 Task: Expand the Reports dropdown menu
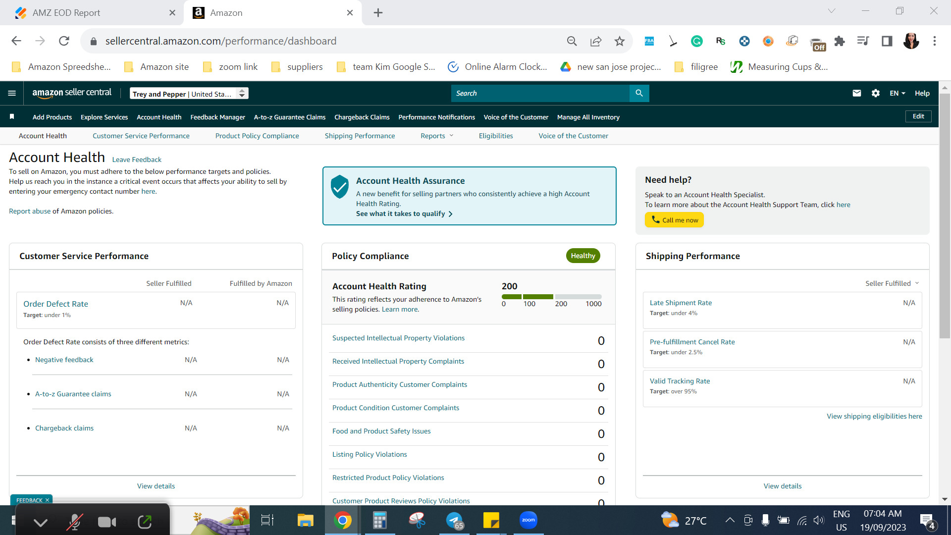pos(437,136)
